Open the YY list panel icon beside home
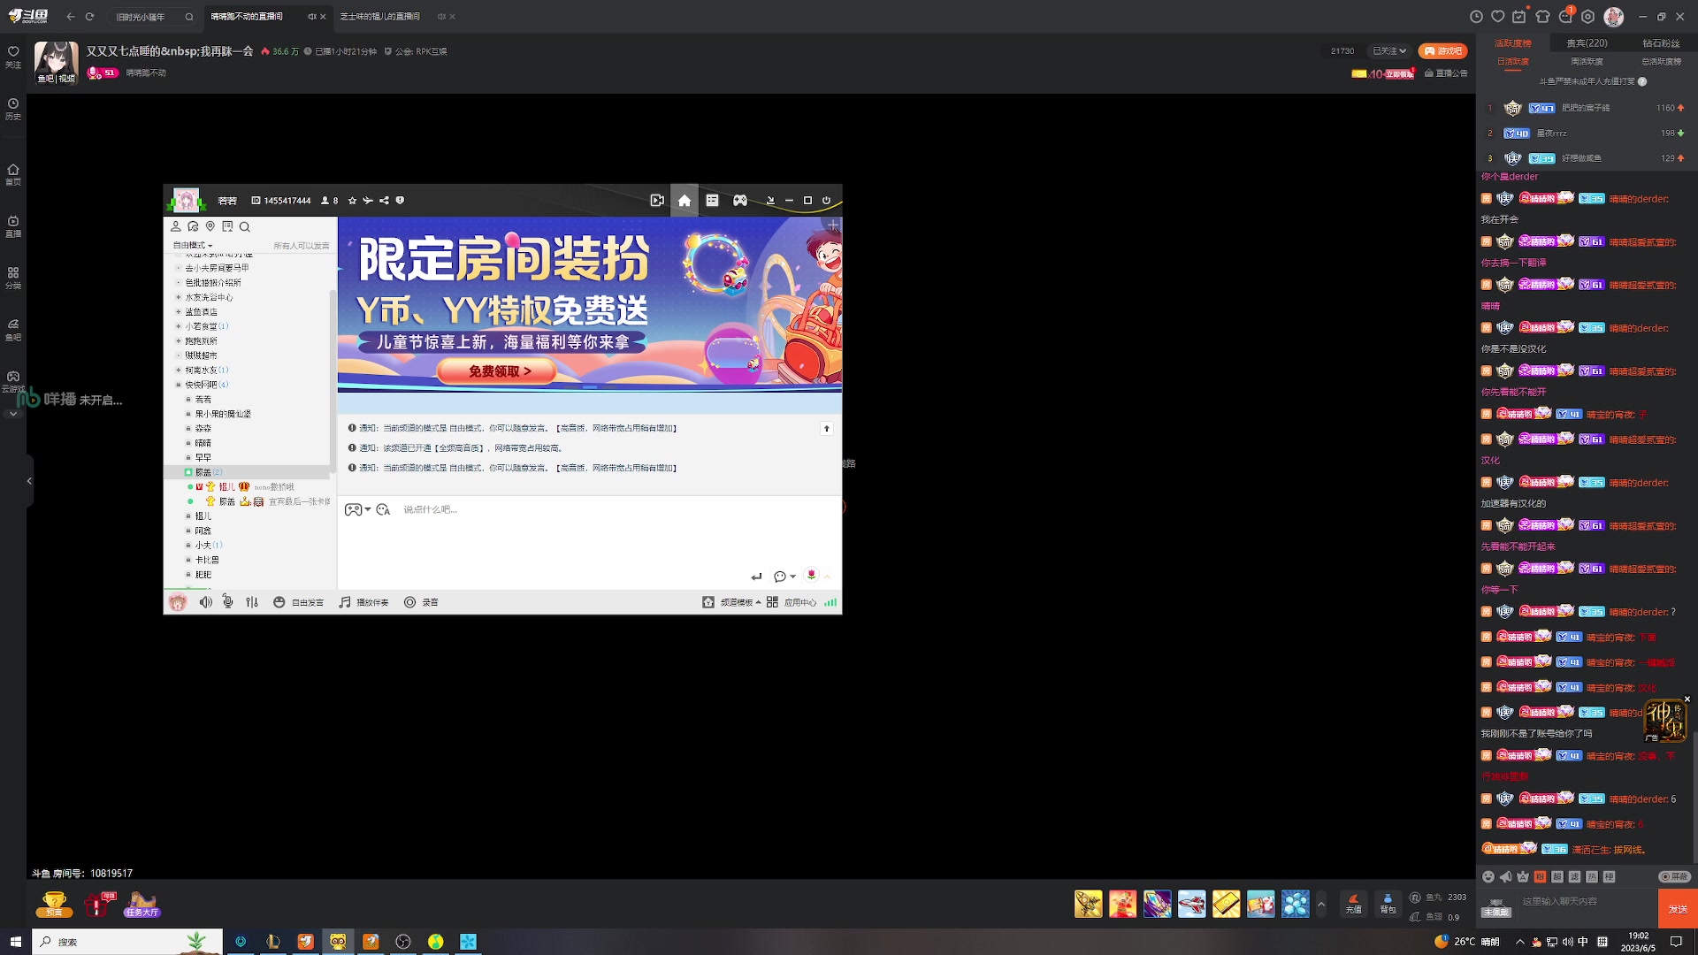1698x955 pixels. point(712,201)
